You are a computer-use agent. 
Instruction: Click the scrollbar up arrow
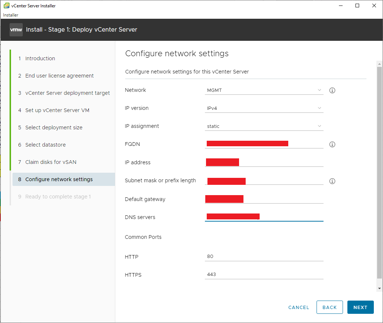coord(379,64)
